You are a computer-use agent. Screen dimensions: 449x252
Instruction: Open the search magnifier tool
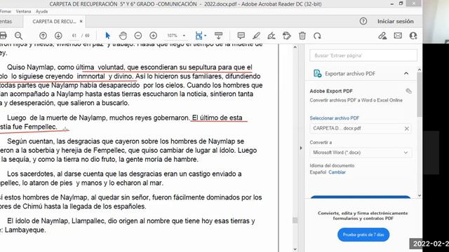[x=19, y=36]
